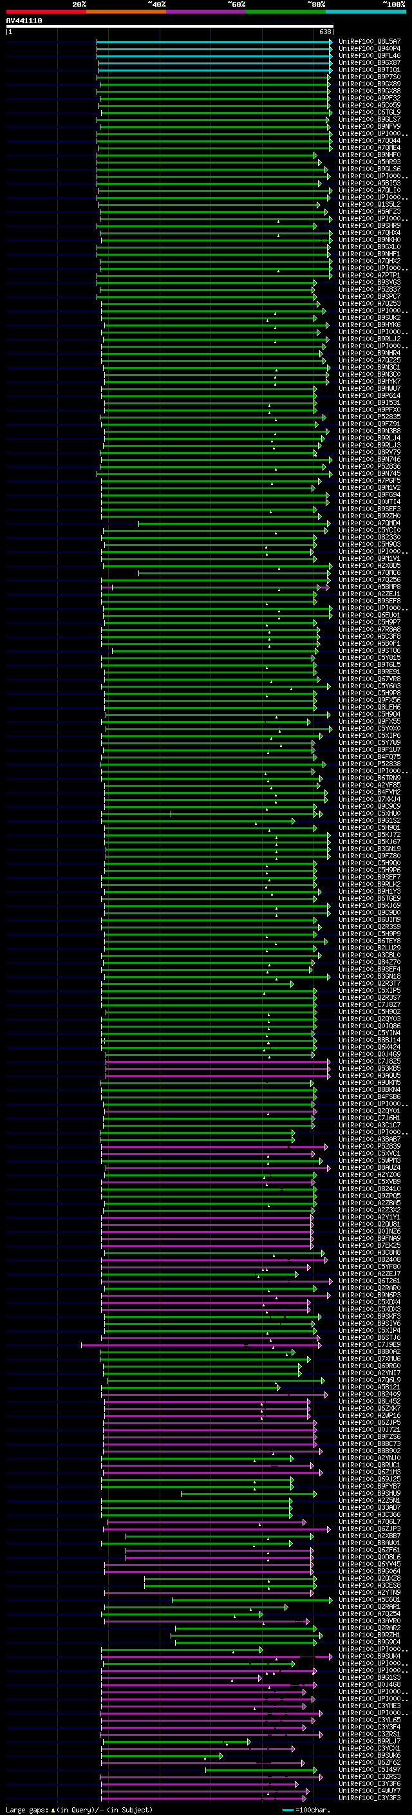Select last hit UniRef100_C3Y3F3
Image resolution: width=412 pixels, height=1815 pixels.
(x=370, y=1798)
